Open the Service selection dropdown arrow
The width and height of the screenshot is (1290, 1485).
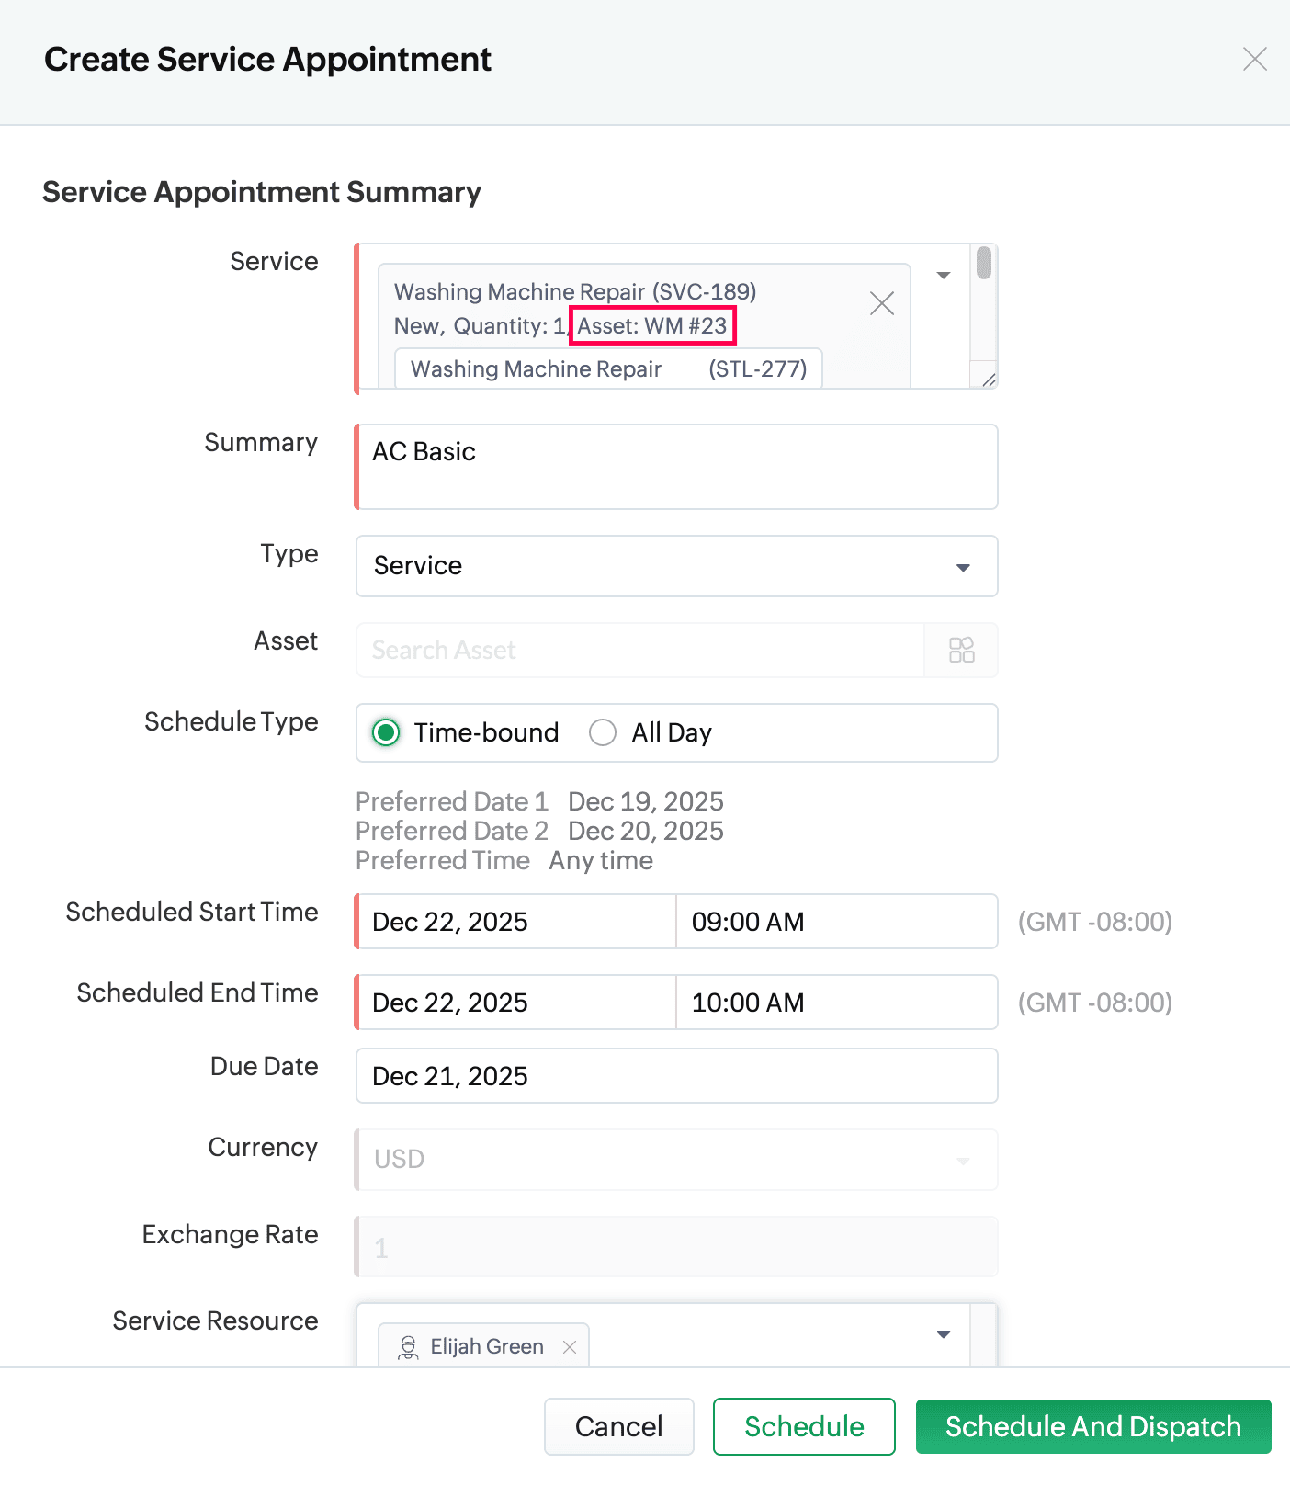pos(943,276)
